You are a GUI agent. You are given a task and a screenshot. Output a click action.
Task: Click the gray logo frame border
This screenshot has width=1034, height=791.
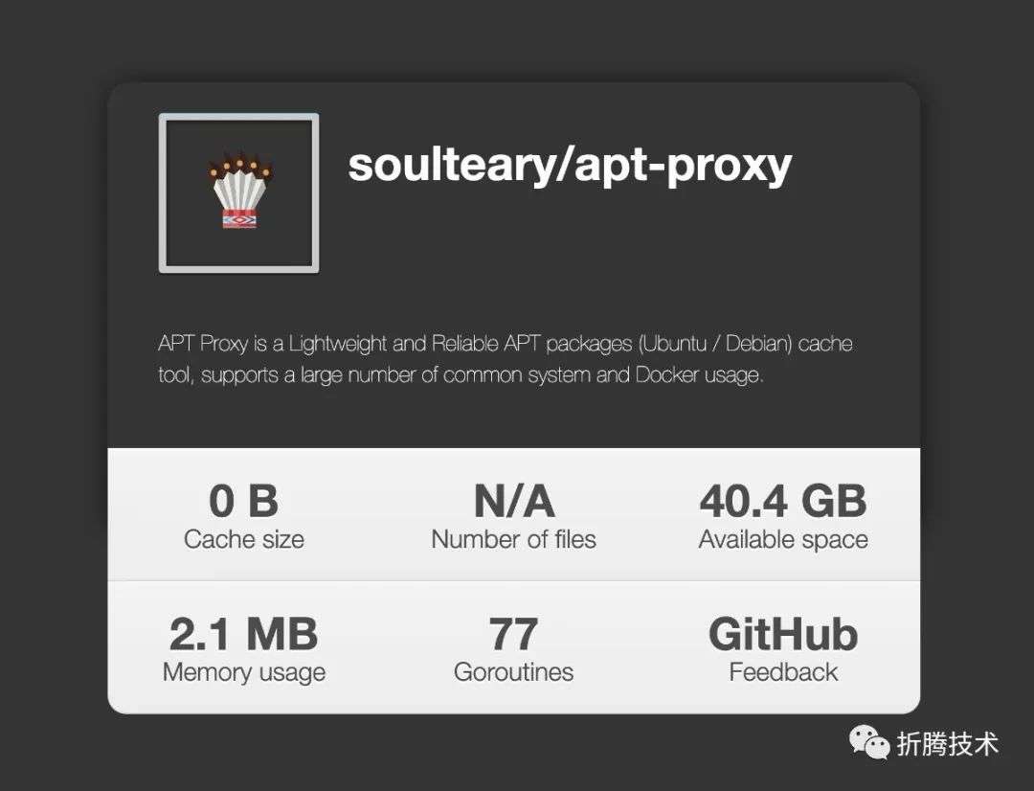162,192
